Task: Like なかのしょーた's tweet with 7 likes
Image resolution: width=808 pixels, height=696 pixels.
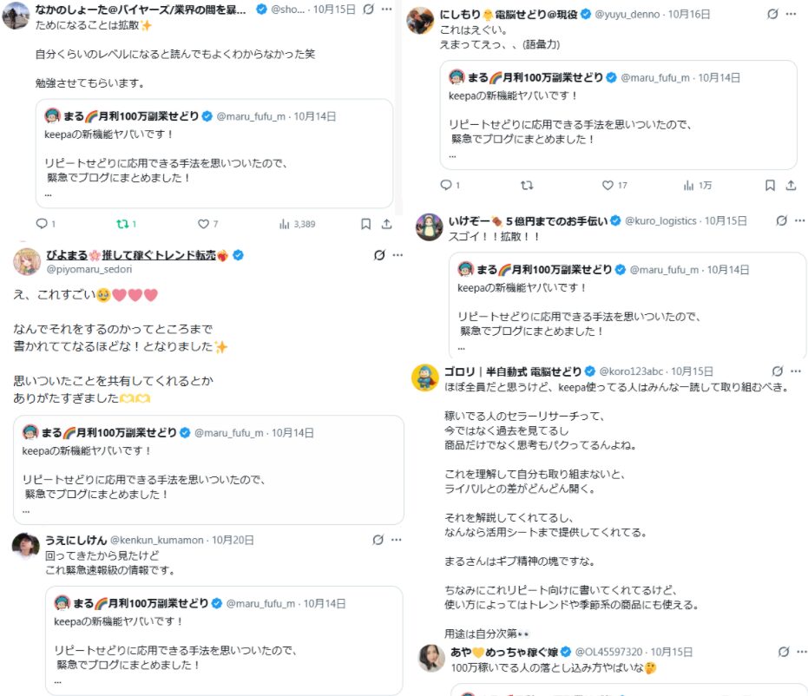Action: pos(203,224)
